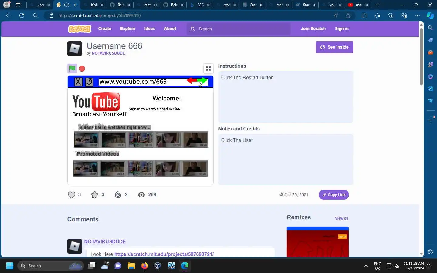Click the green right arrow in stage
This screenshot has width=437, height=273.
click(x=202, y=80)
